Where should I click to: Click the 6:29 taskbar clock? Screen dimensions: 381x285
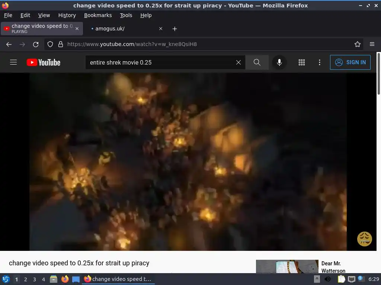click(374, 279)
